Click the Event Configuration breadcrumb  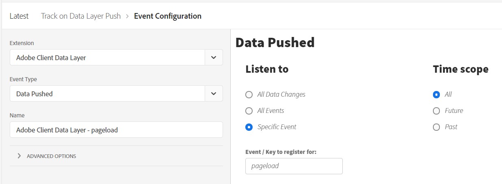[167, 16]
